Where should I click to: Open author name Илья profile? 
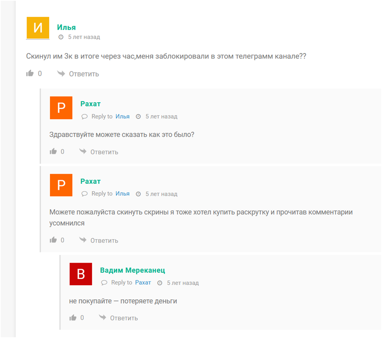point(66,27)
